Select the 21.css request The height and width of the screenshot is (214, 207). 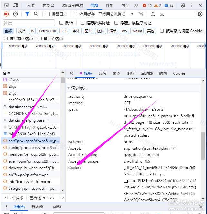31,80
